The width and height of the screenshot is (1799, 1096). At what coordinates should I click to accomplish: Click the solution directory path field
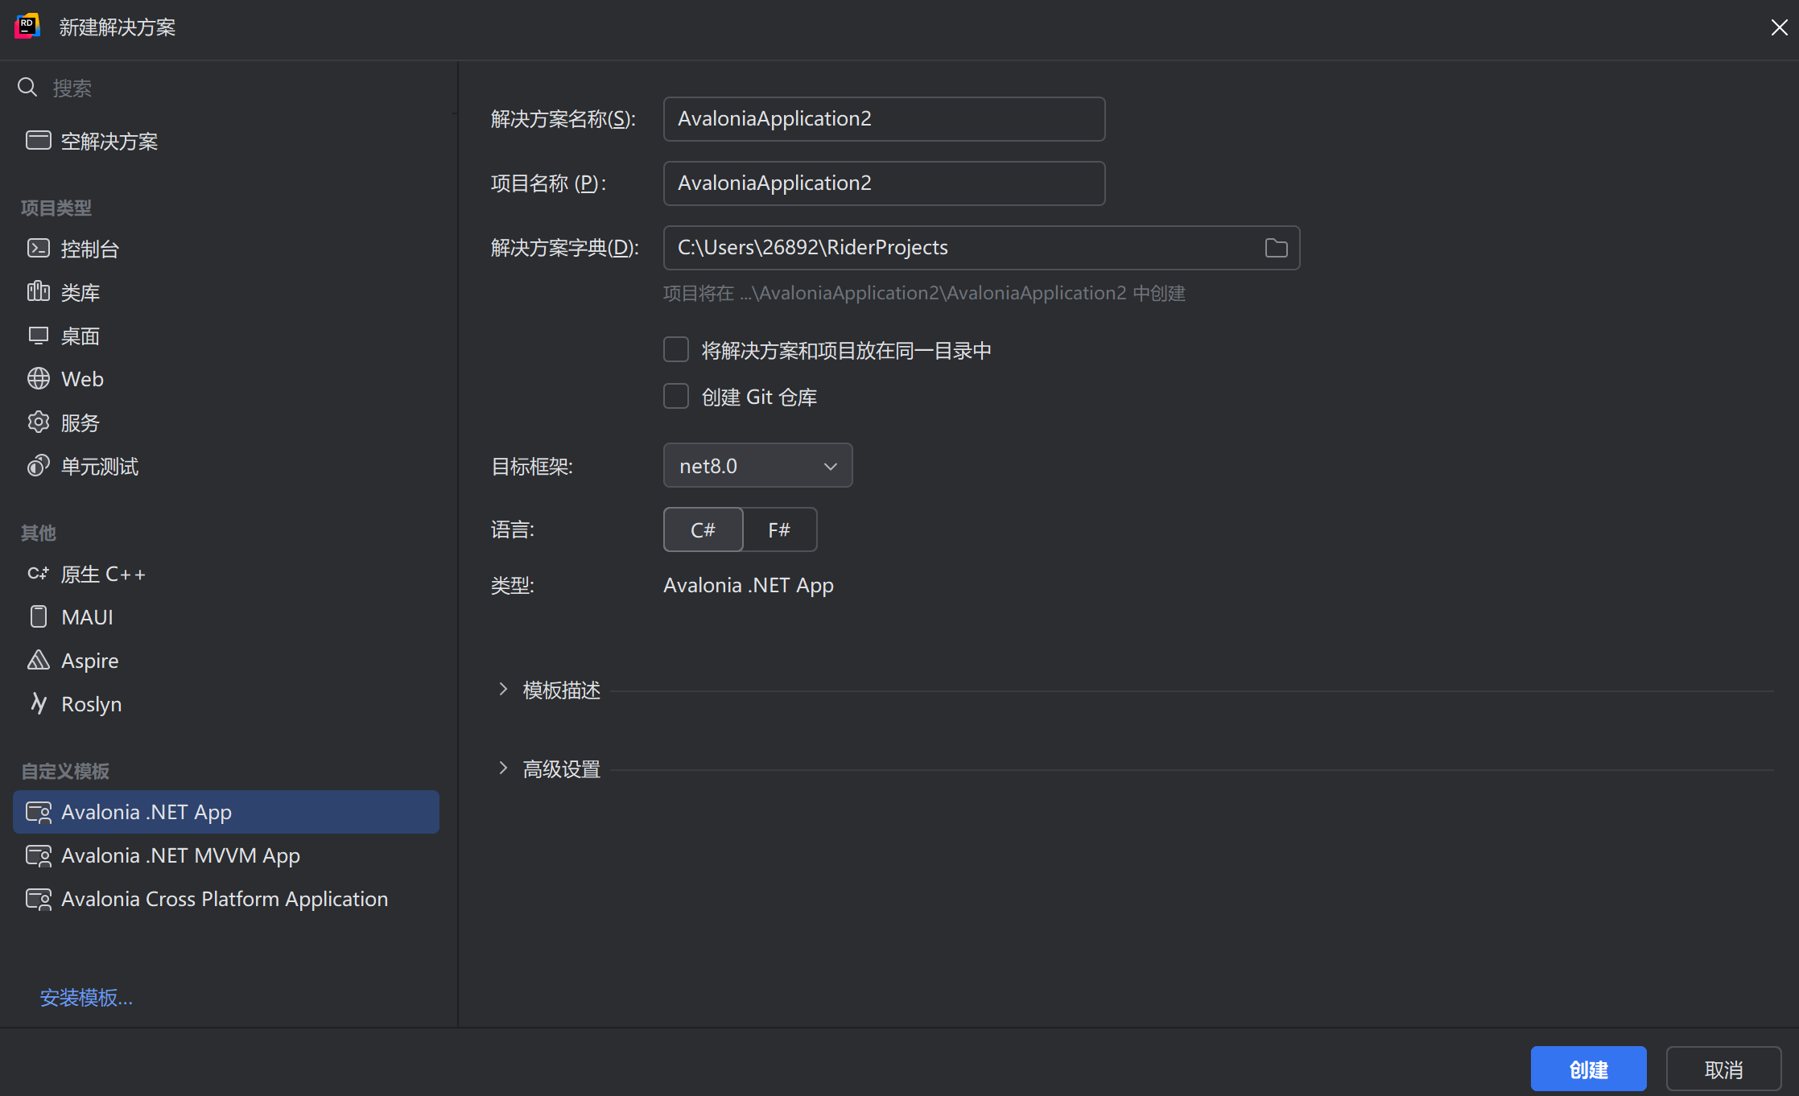(x=981, y=248)
